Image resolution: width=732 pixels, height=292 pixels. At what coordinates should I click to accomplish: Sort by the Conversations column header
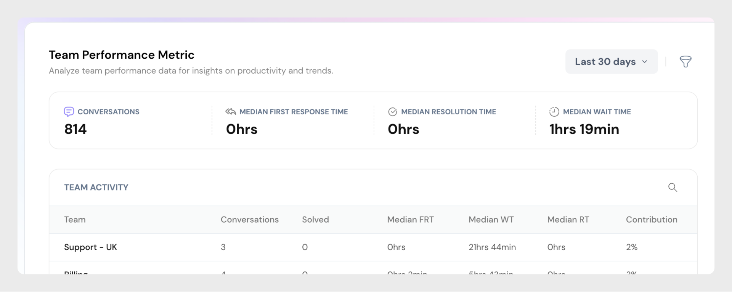249,220
